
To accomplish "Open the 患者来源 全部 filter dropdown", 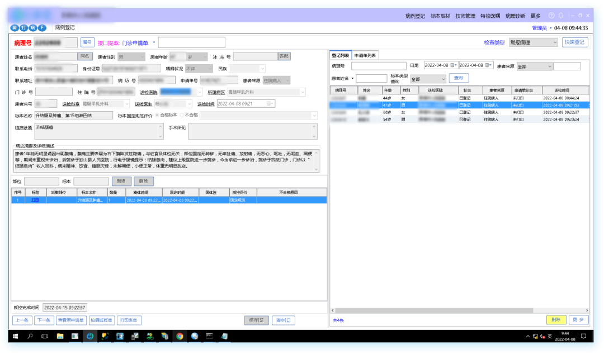I will click(x=534, y=66).
